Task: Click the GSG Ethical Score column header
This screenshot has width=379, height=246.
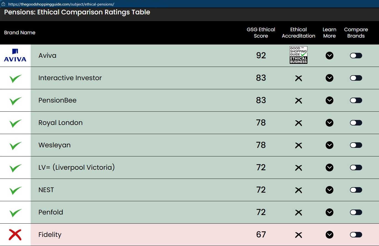Action: pos(261,33)
